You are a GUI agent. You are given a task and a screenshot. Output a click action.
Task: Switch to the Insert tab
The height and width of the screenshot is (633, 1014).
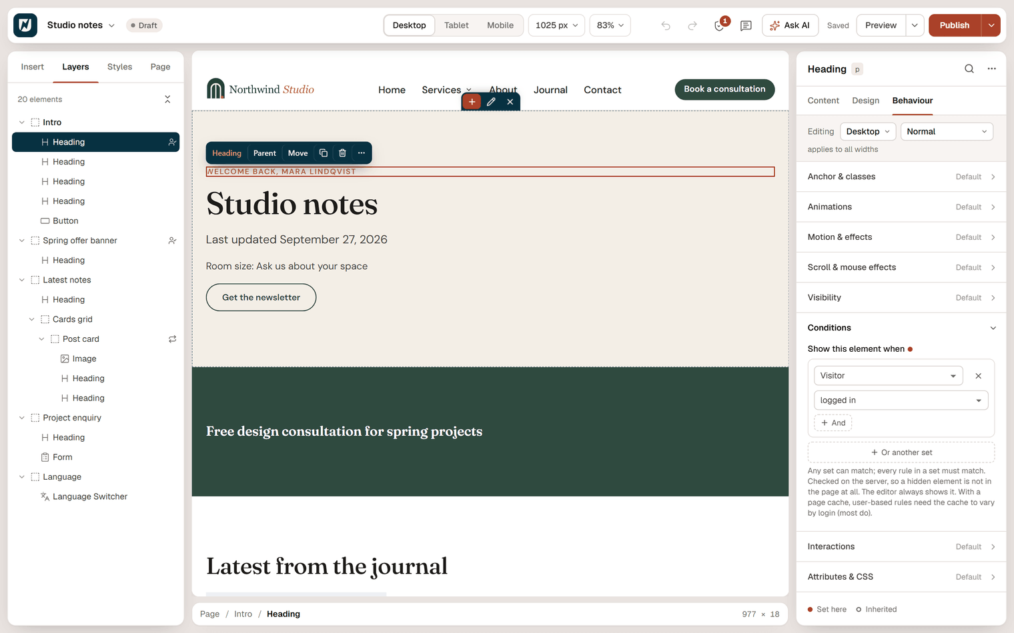point(32,67)
